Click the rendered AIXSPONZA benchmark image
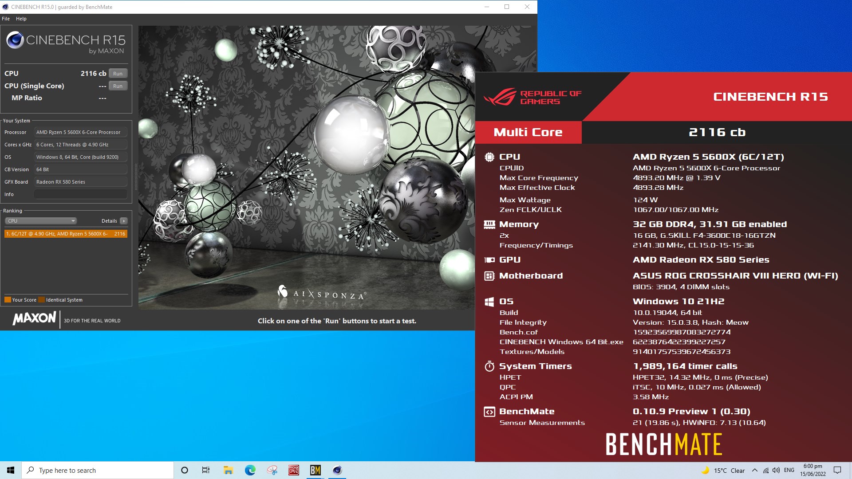 coord(307,168)
